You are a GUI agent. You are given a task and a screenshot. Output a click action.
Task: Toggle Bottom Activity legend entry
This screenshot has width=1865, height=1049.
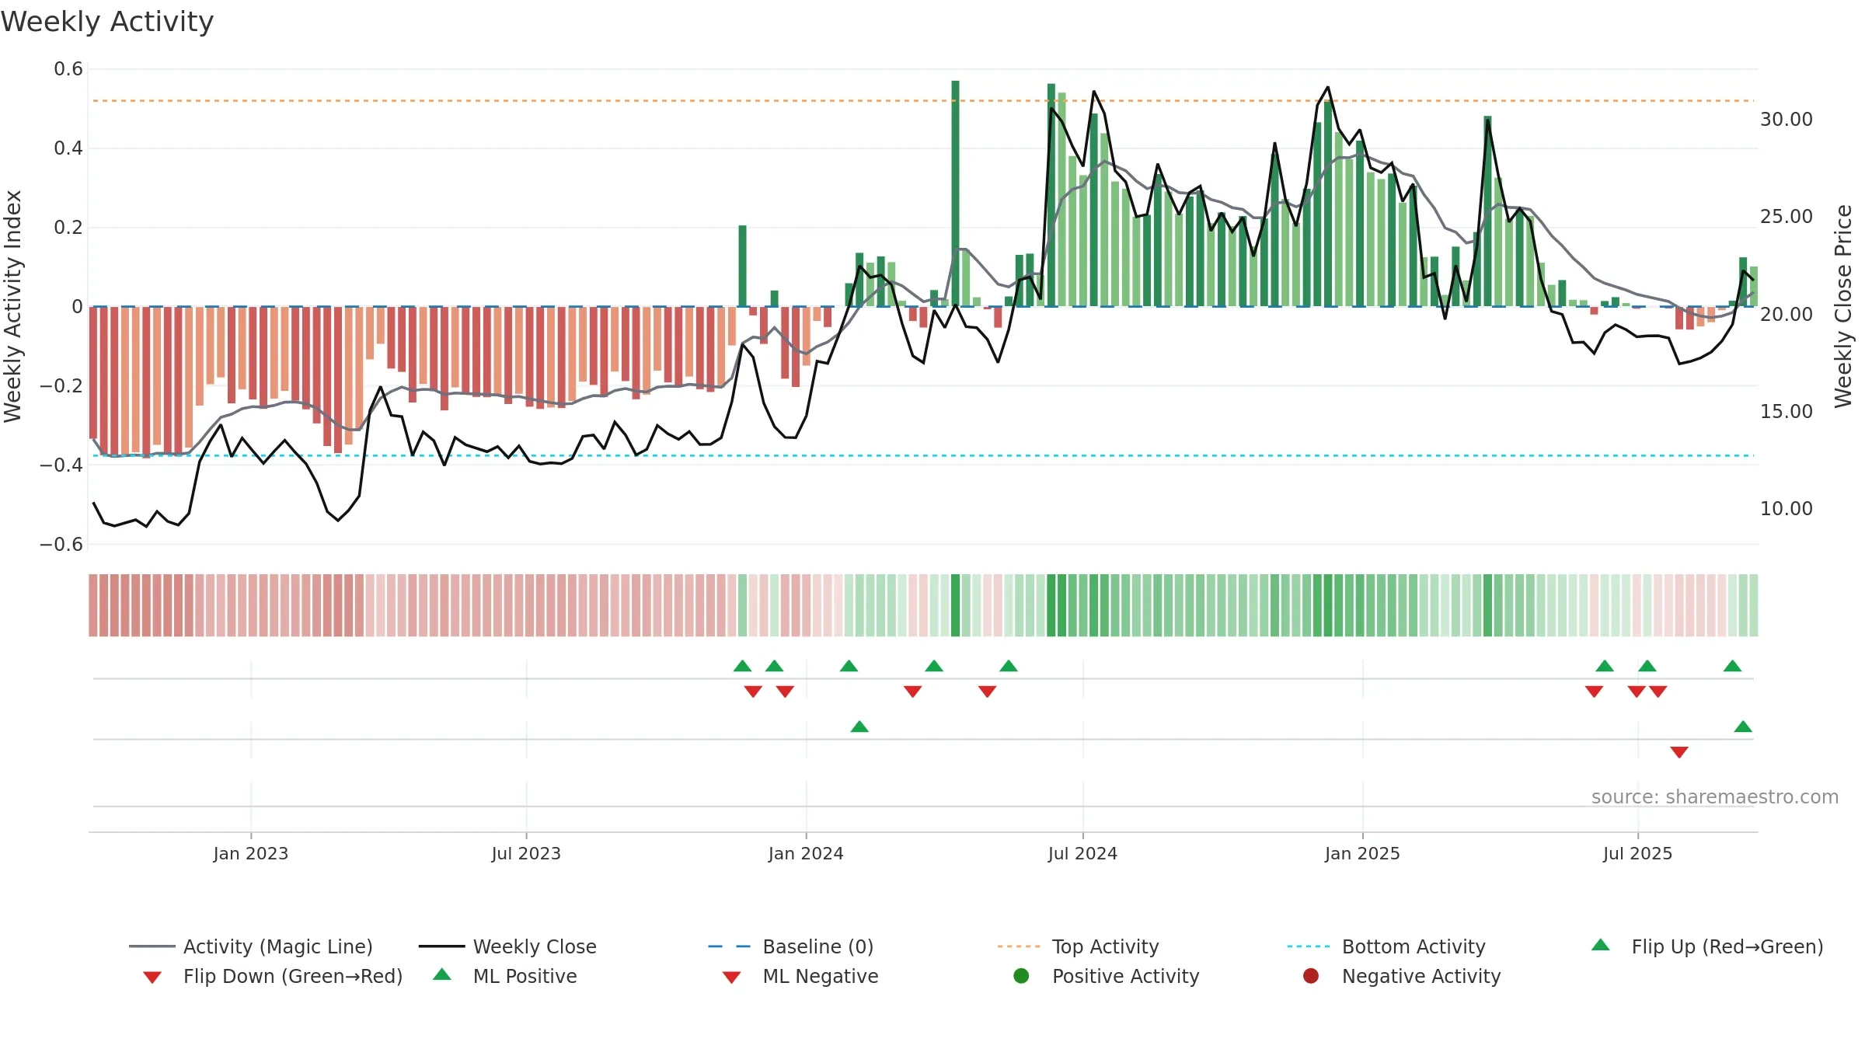1386,946
